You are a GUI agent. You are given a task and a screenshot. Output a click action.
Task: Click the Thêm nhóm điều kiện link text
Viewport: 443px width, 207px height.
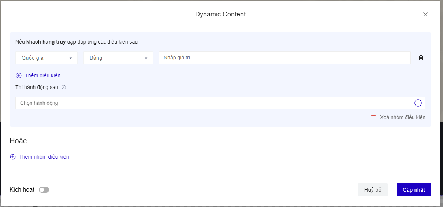[44, 157]
